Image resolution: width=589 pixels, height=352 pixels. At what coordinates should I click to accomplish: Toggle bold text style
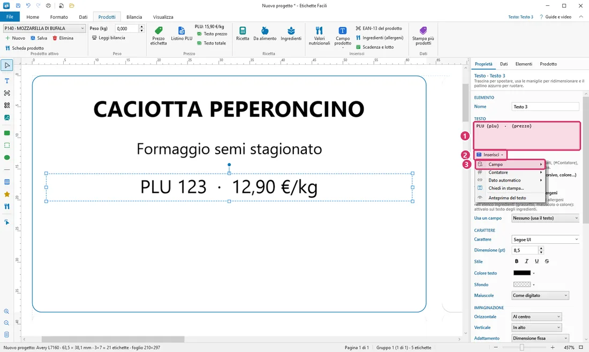coord(517,261)
